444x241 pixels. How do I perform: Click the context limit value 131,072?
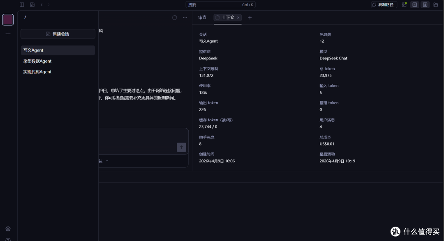pyautogui.click(x=206, y=75)
